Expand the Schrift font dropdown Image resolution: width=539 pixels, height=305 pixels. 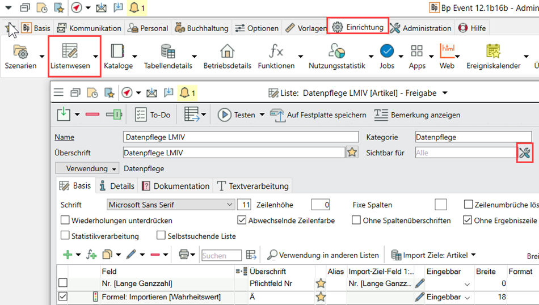(x=229, y=205)
